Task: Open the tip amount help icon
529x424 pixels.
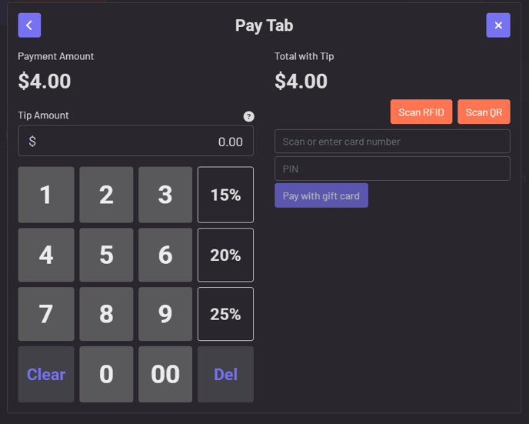Action: coord(248,116)
